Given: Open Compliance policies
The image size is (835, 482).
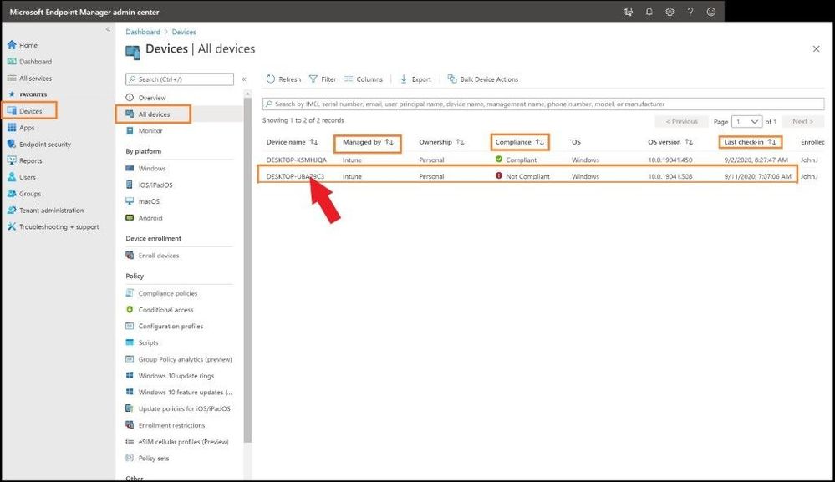Looking at the screenshot, I should click(161, 294).
